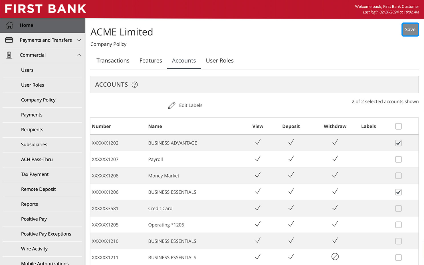Sort by the Name column header
Image resolution: width=424 pixels, height=265 pixels.
click(155, 126)
